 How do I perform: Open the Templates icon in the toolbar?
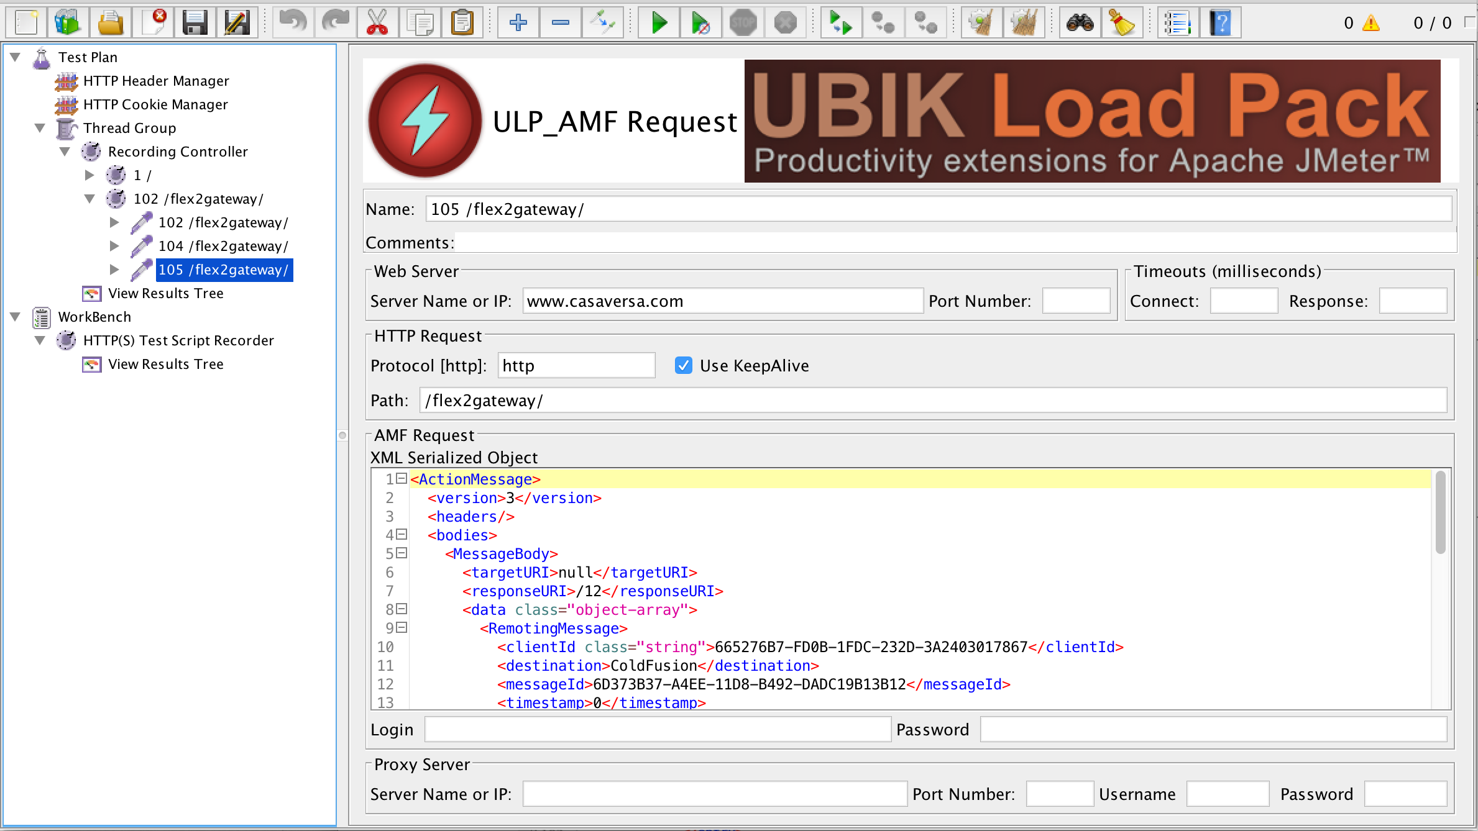point(68,23)
